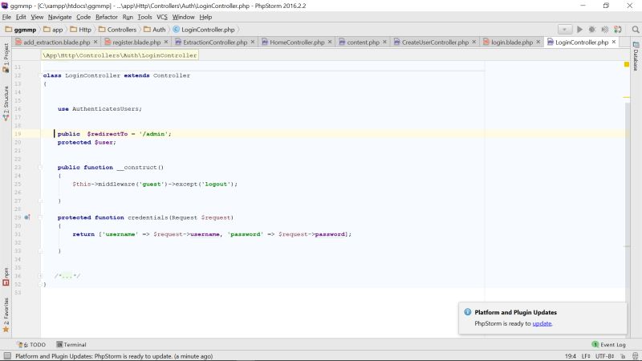
Task: Click Auth folder breadcrumb
Action: pos(155,30)
